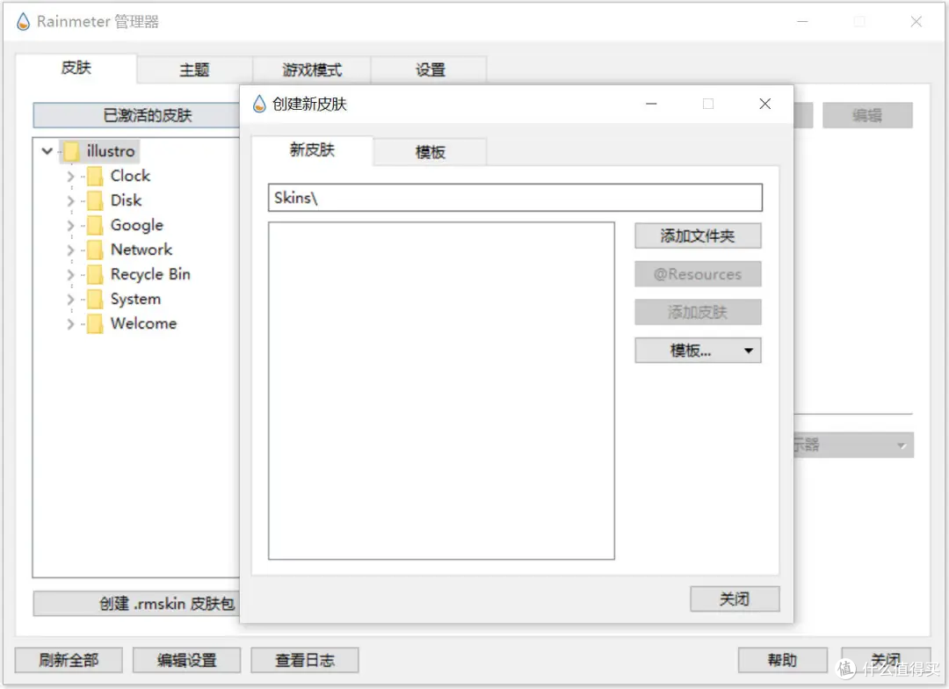Click the 编辑设置 button

(187, 660)
